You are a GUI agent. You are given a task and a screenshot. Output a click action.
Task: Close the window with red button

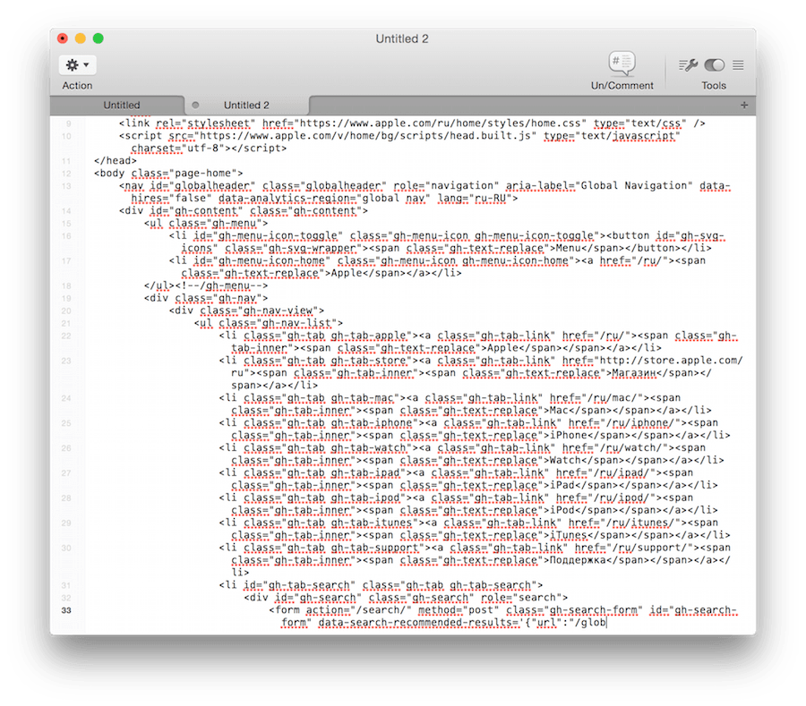pyautogui.click(x=62, y=38)
